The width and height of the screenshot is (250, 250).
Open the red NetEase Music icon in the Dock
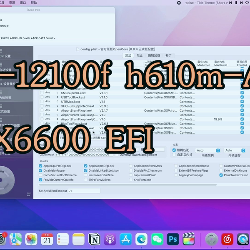(227, 239)
